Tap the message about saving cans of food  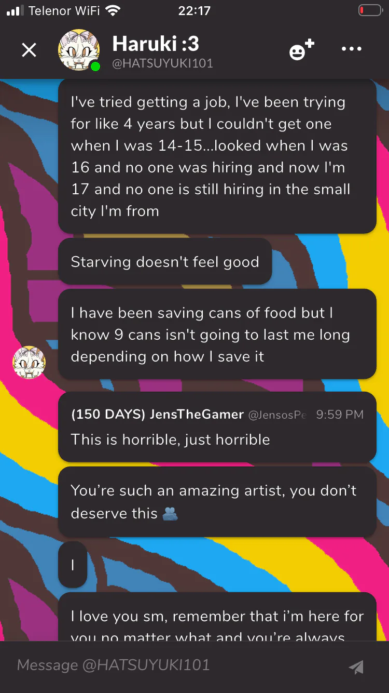[217, 335]
